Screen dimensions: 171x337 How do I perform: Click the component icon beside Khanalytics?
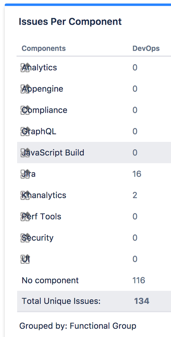click(x=25, y=196)
